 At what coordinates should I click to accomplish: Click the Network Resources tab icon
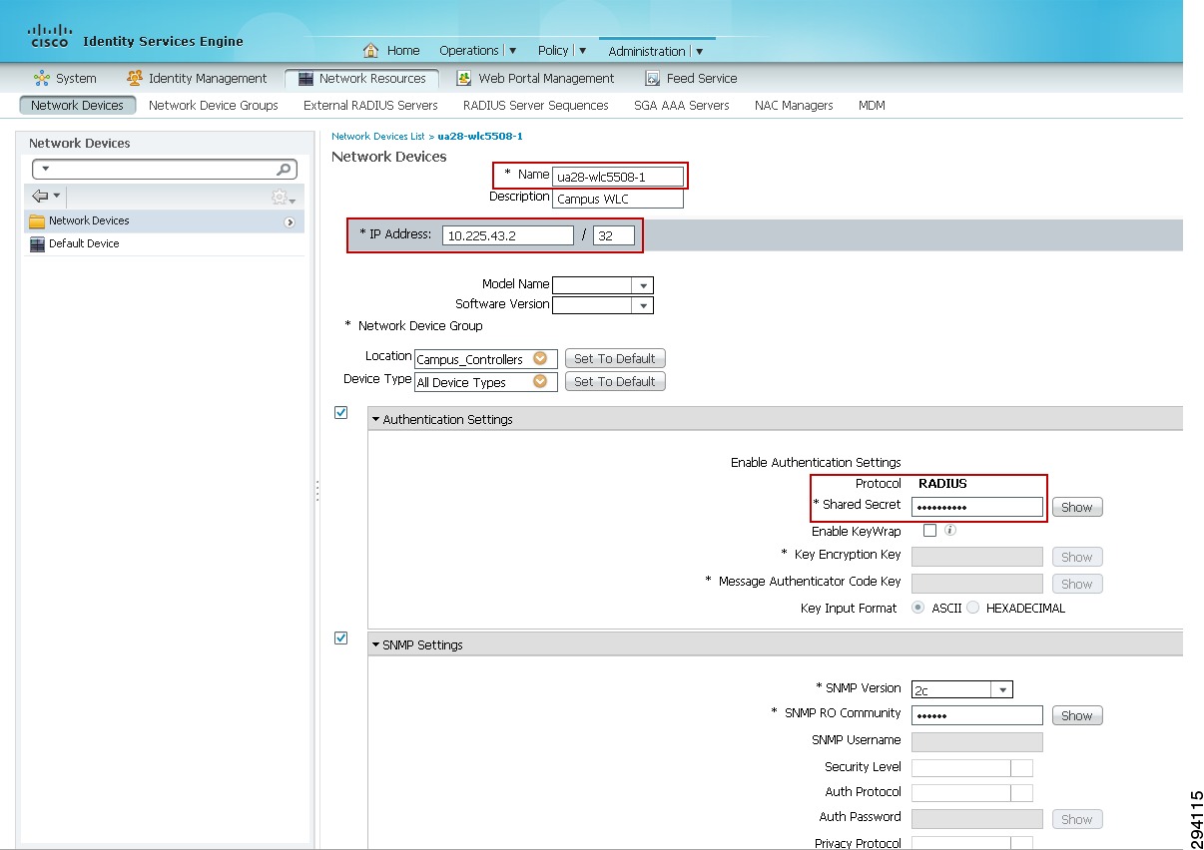coord(306,78)
